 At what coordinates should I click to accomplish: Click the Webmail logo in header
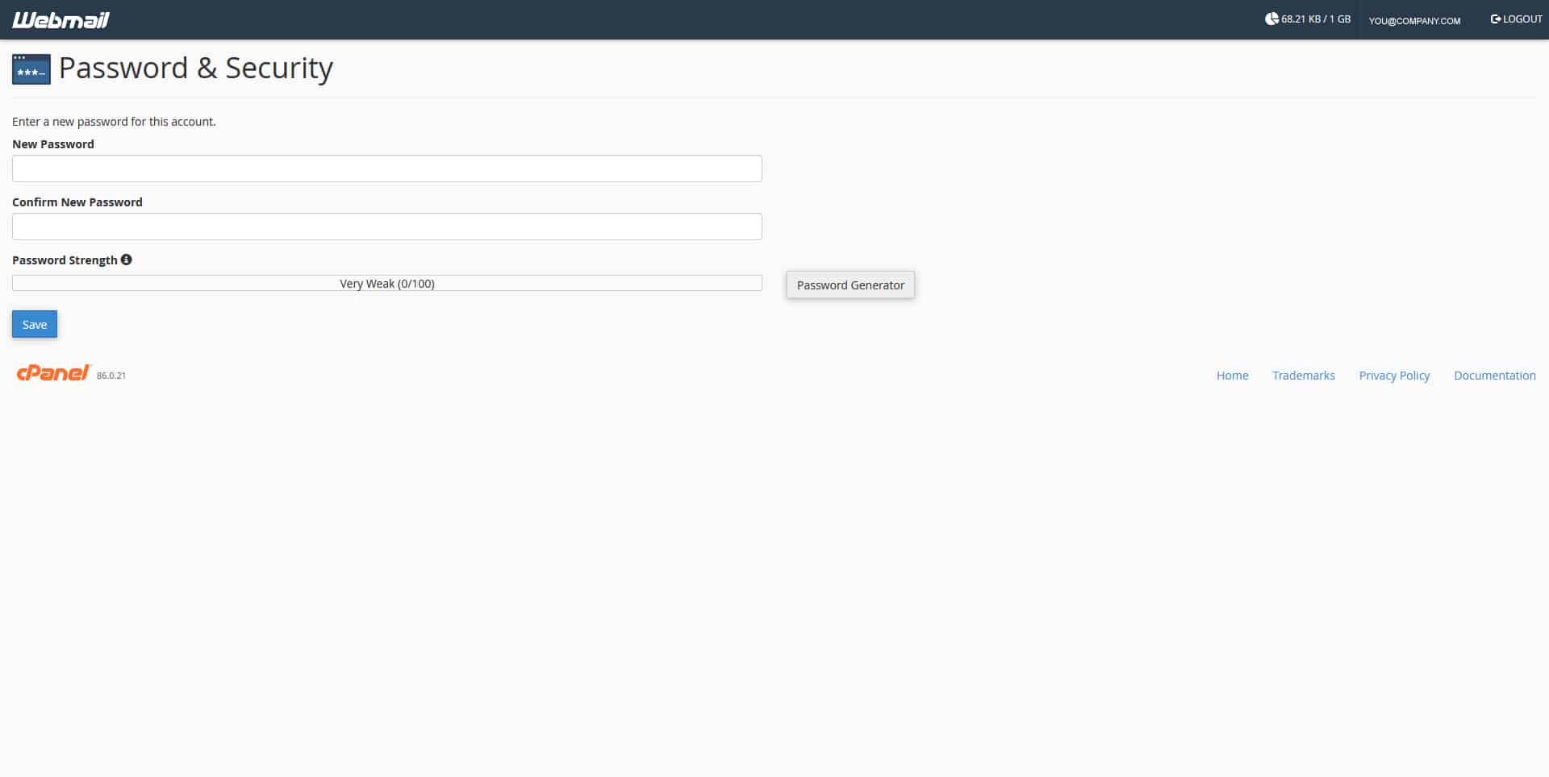(x=61, y=20)
